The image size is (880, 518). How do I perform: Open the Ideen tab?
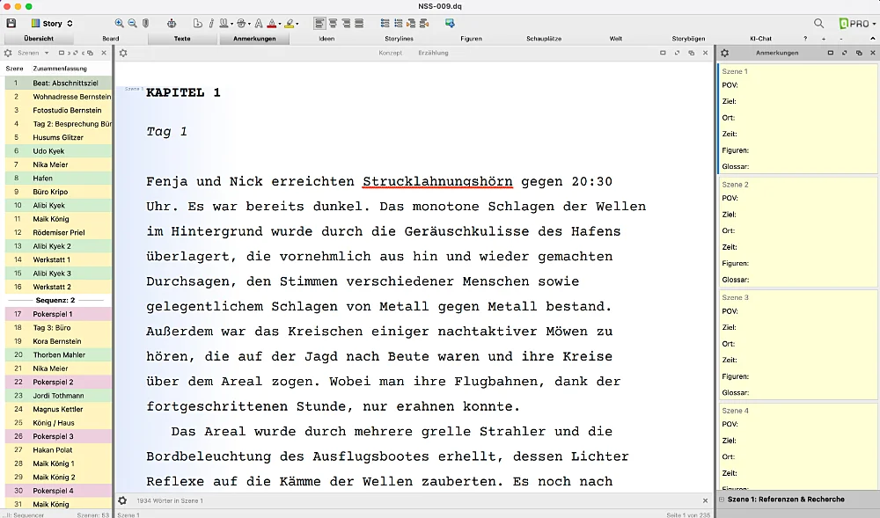(326, 39)
